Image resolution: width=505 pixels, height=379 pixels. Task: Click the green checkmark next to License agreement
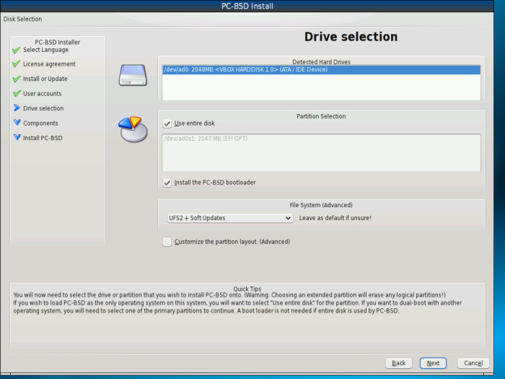[x=17, y=64]
